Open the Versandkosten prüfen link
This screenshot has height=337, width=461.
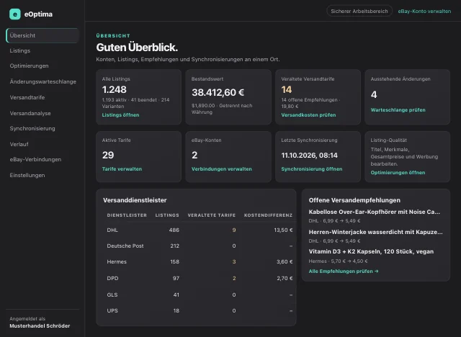[x=308, y=115]
